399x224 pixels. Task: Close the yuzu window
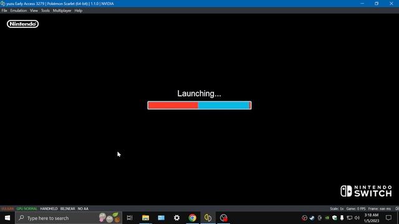pyautogui.click(x=392, y=4)
